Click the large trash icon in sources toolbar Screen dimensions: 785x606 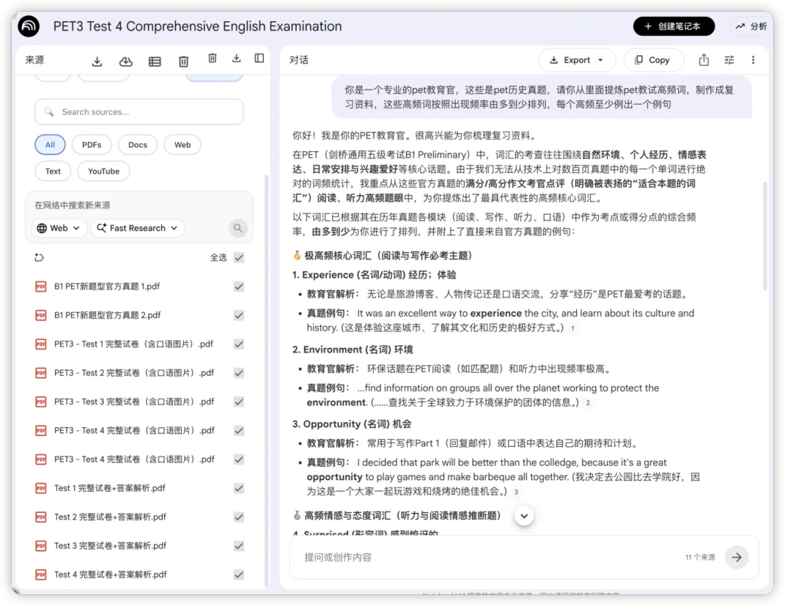[x=183, y=62]
